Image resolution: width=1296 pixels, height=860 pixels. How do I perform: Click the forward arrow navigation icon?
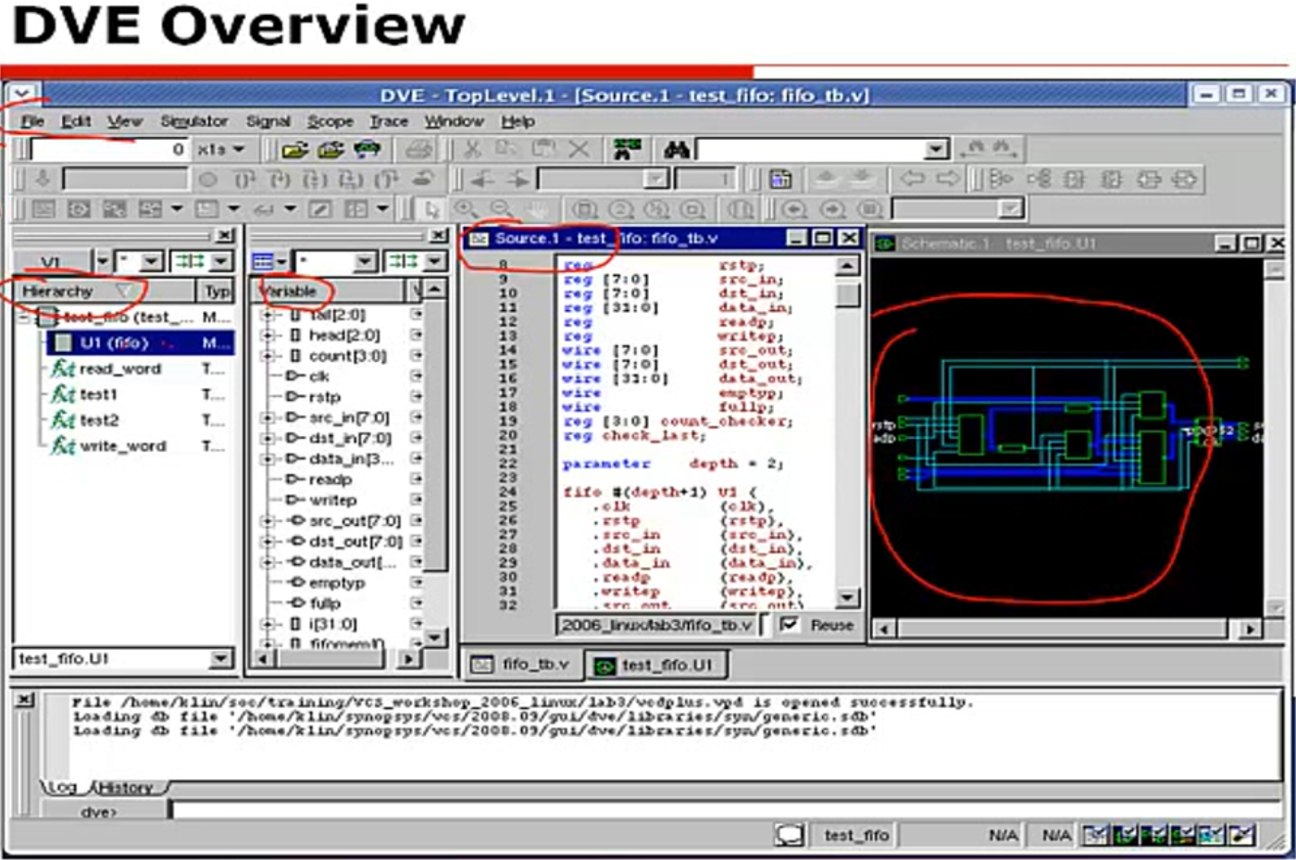pos(947,179)
